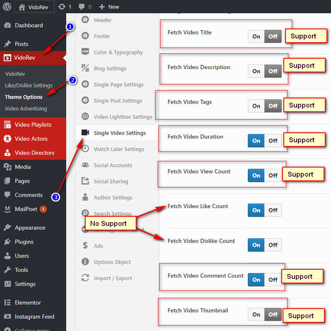Switch to Watch Later Settings tab
The width and height of the screenshot is (331, 331).
tap(119, 149)
